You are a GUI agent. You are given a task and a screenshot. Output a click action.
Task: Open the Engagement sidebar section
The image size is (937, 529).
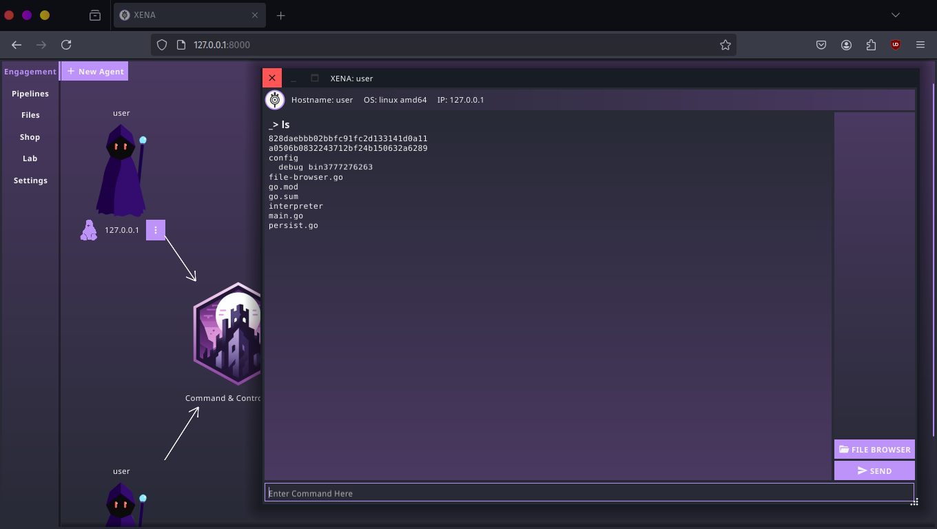(x=30, y=72)
